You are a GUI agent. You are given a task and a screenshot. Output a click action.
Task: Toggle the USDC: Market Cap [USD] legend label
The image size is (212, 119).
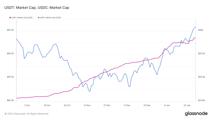50,18
